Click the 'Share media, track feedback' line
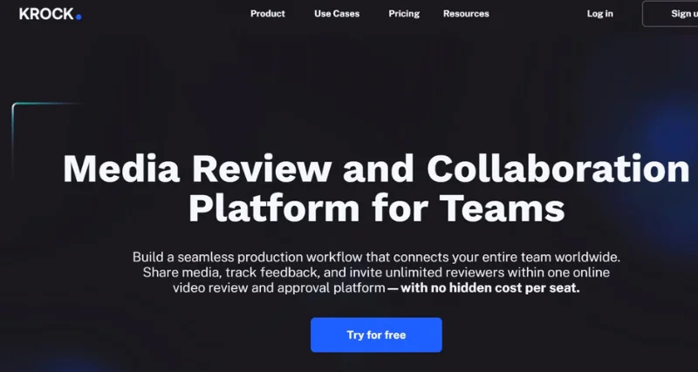This screenshot has height=372, width=698. pyautogui.click(x=376, y=272)
